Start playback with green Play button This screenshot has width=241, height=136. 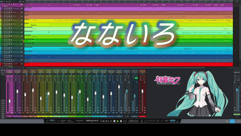tap(117, 121)
